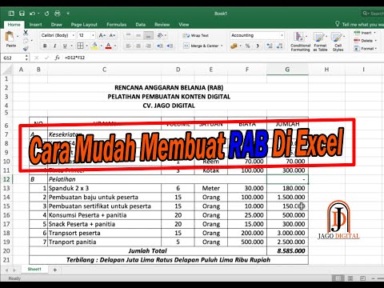
Task: Toggle Bottom Align
Action: (x=148, y=35)
